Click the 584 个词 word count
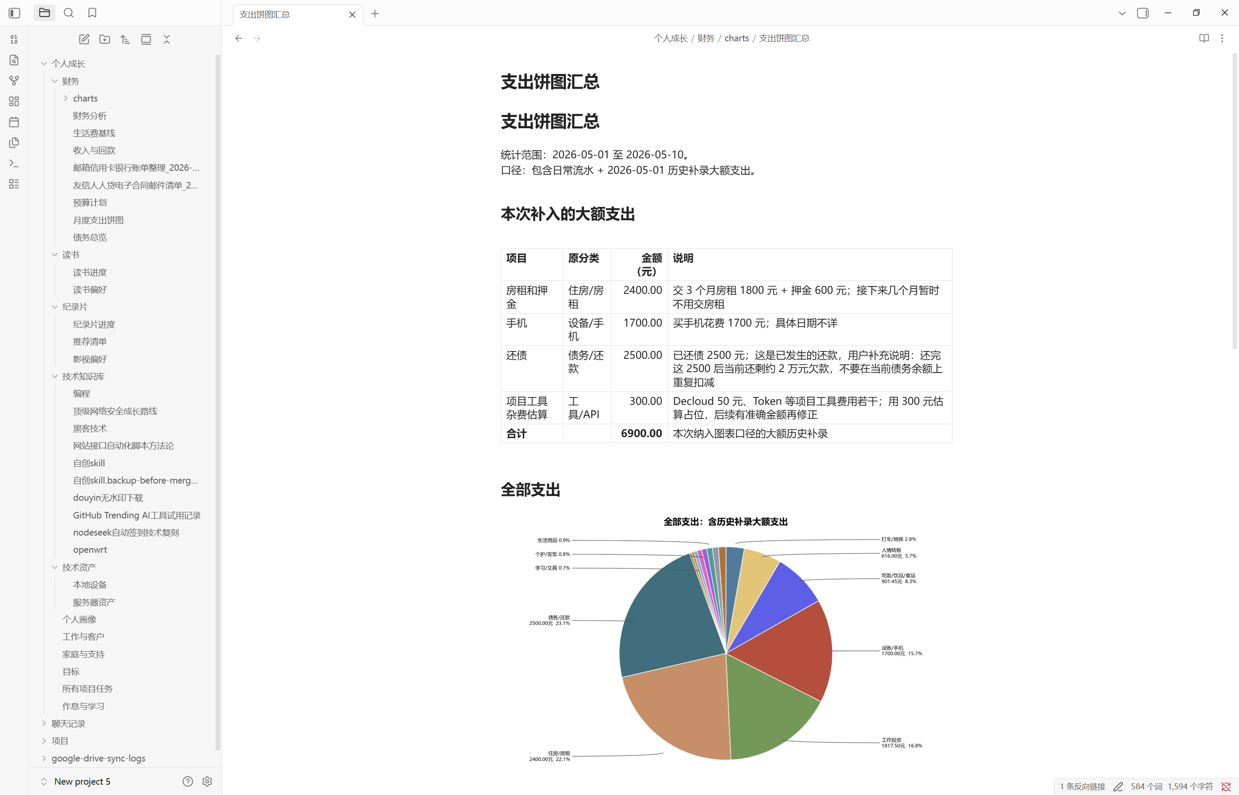The width and height of the screenshot is (1239, 795). pos(1147,787)
